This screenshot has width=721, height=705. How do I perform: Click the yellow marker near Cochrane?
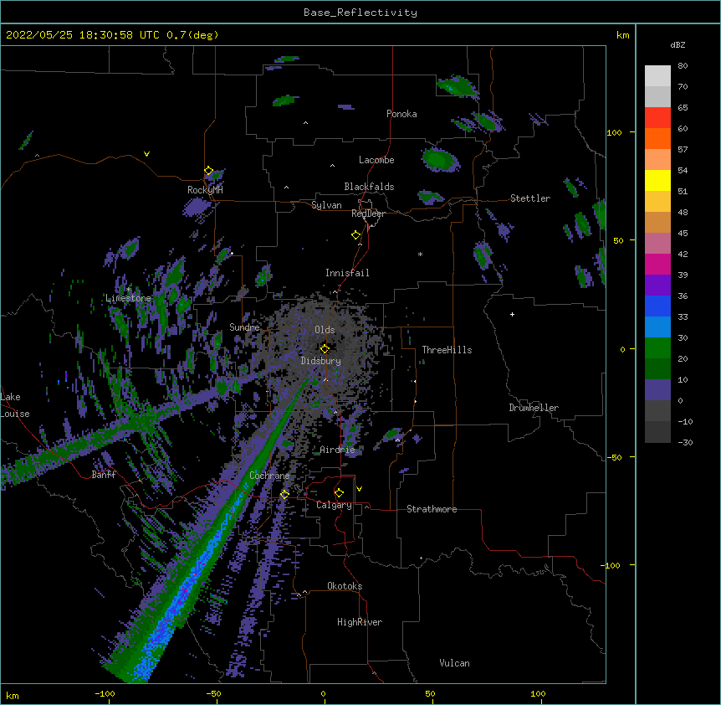[x=284, y=495]
